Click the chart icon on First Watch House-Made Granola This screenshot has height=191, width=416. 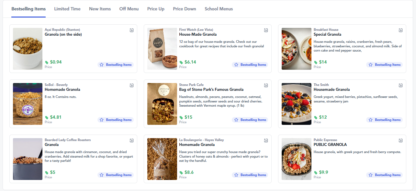coord(266,30)
